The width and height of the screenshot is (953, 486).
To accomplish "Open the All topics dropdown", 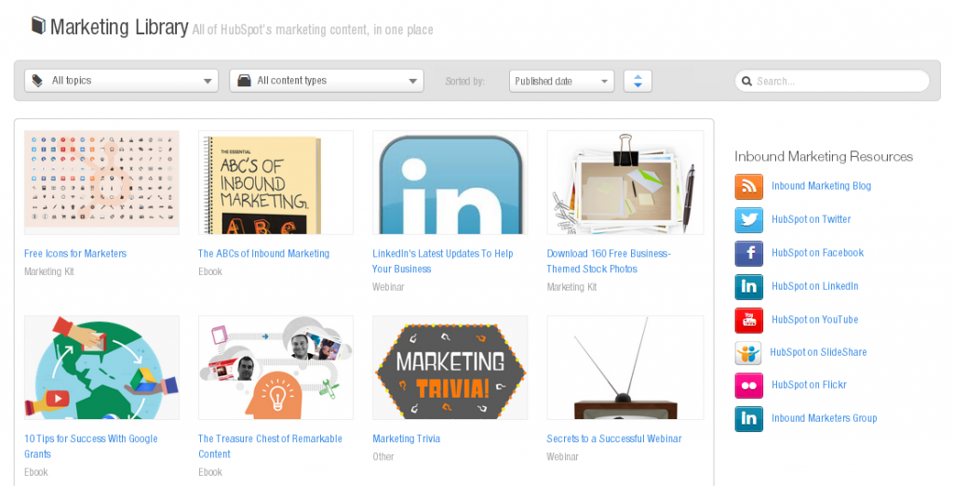I will [122, 81].
